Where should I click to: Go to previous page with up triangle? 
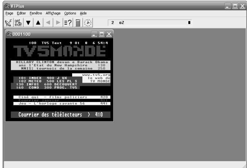tap(38, 23)
